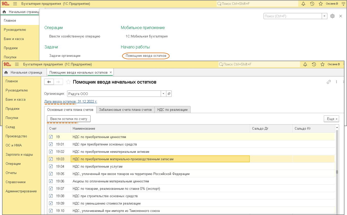
Task: Click account icon in row 19.03
Action: point(51,159)
